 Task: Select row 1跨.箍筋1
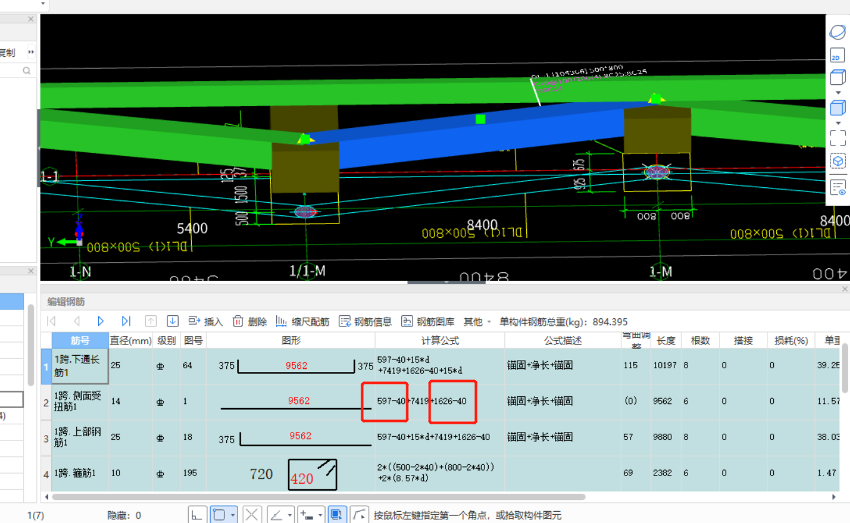coord(80,473)
